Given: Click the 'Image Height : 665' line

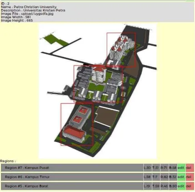Looking at the screenshot, I should pos(17,20).
